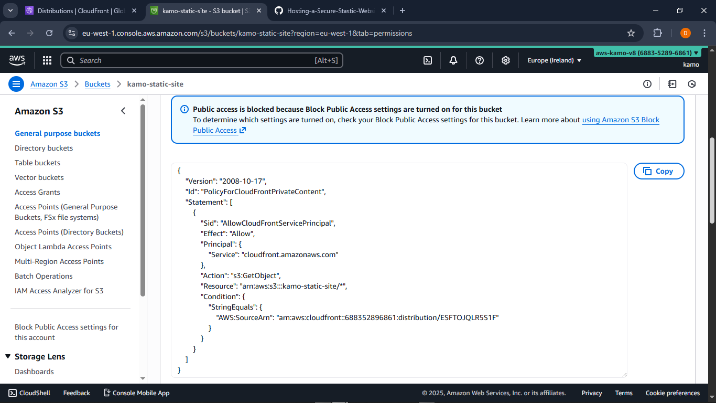This screenshot has width=716, height=403.
Task: Open the blue hamburger navigation menu
Action: coord(16,84)
